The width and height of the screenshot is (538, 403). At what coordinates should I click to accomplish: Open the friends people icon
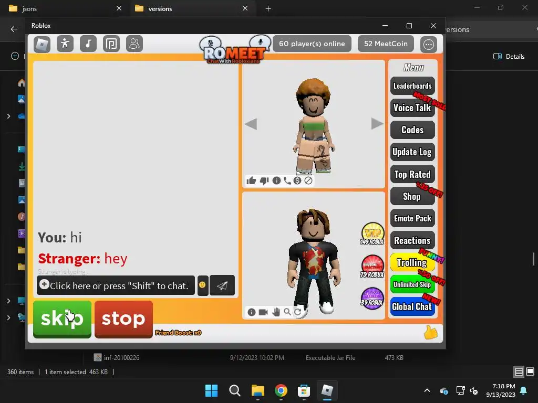[x=134, y=44]
